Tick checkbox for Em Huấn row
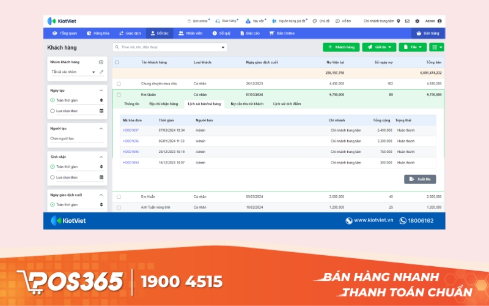Screen dimensions: 489x306 [x=119, y=196]
